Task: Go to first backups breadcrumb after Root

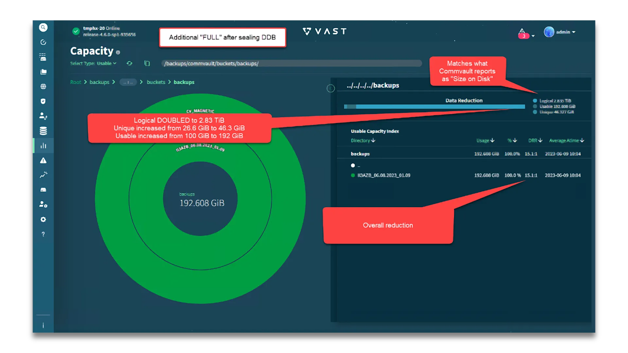Action: coord(99,82)
